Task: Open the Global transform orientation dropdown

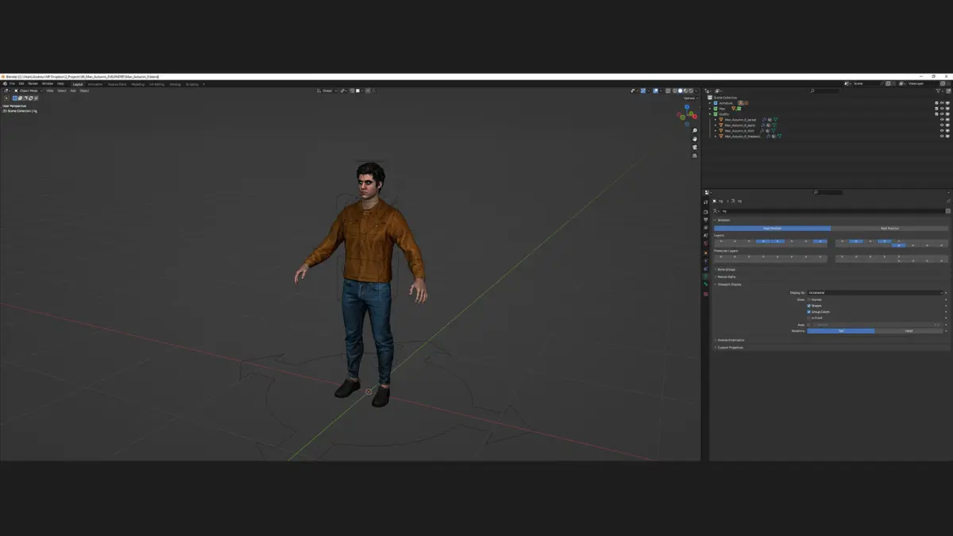Action: 326,91
